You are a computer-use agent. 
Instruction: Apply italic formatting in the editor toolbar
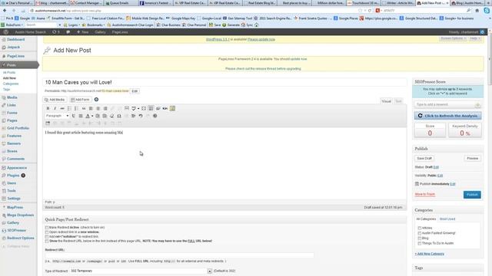55,108
